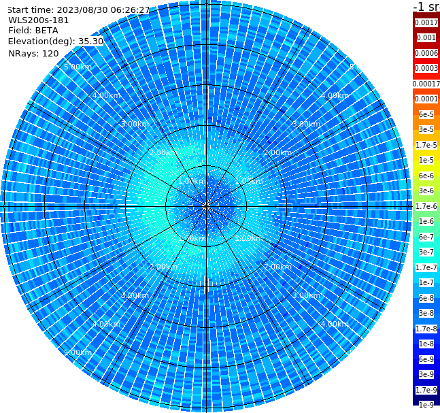Select the 6e-5 colorbar tick label
Image resolution: width=440 pixels, height=413 pixels.
[x=426, y=114]
